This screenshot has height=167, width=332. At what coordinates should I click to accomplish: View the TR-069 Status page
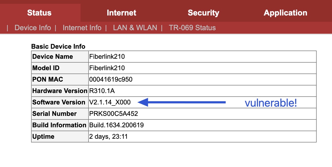pos(192,28)
